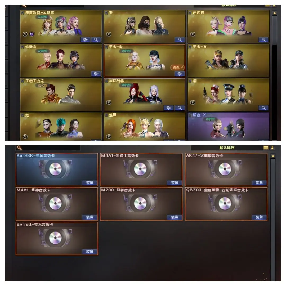This screenshot has width=286, height=286.
Task: Equip Kar98K-星神音效卡 with 装备 button
Action: (90, 183)
